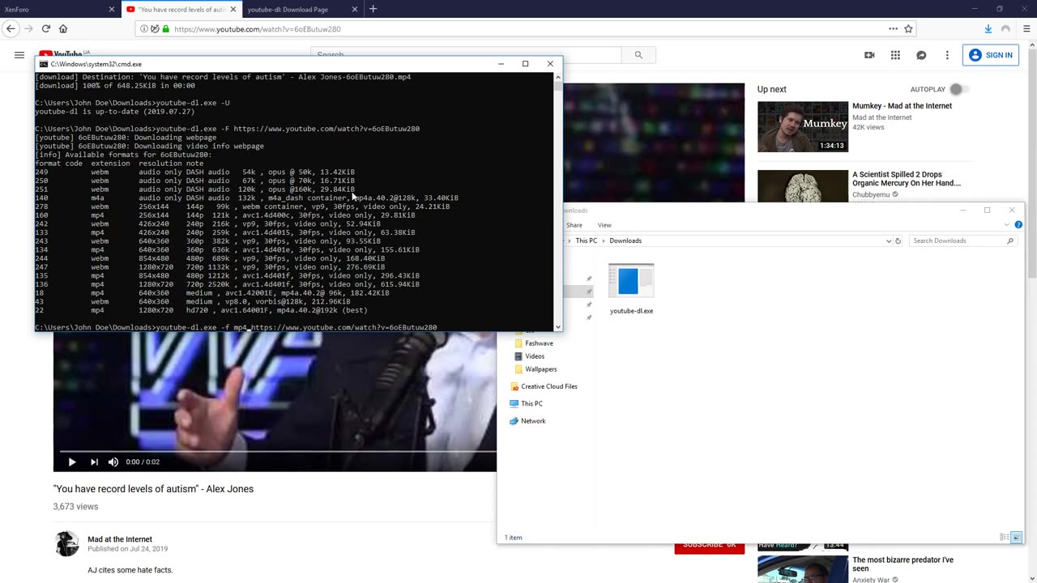Play the video
The image size is (1037, 583).
coord(71,462)
